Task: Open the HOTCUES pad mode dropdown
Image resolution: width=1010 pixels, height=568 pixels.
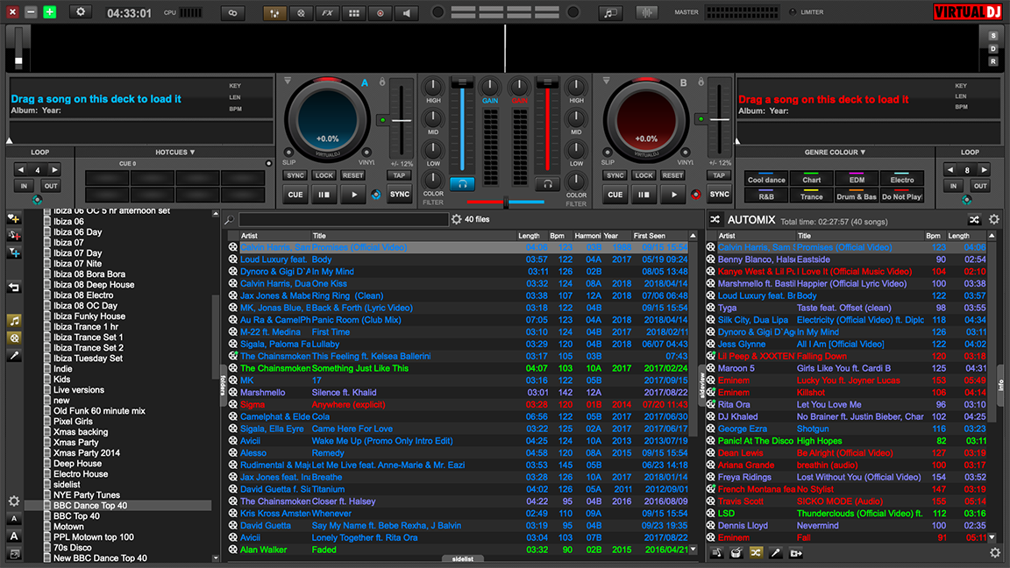Action: 174,153
